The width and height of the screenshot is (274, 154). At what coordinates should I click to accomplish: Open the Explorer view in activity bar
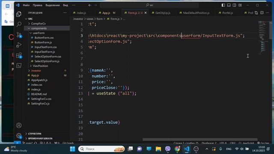coord(19,14)
